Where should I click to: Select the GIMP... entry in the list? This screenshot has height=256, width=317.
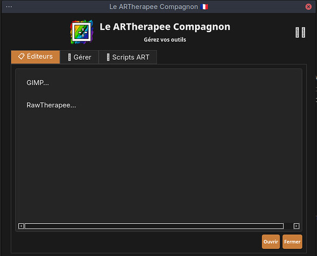coord(37,83)
